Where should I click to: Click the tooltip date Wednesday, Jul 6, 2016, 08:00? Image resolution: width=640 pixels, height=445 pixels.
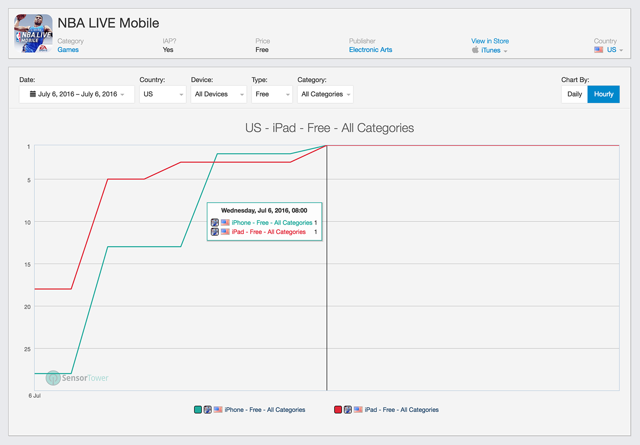[x=264, y=211]
